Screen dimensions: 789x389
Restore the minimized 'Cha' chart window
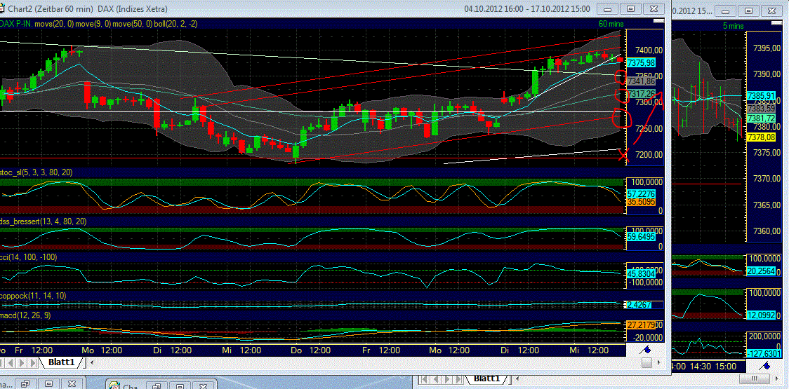[157, 386]
